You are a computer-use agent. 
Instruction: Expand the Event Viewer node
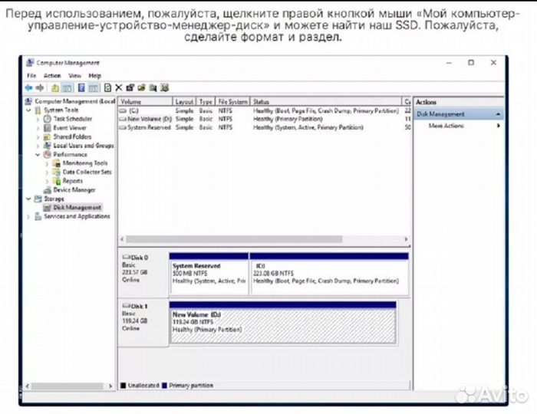[38, 128]
